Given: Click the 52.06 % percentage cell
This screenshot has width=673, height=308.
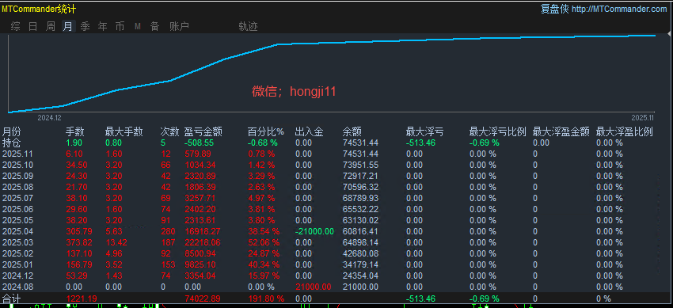Looking at the screenshot, I should tap(264, 242).
